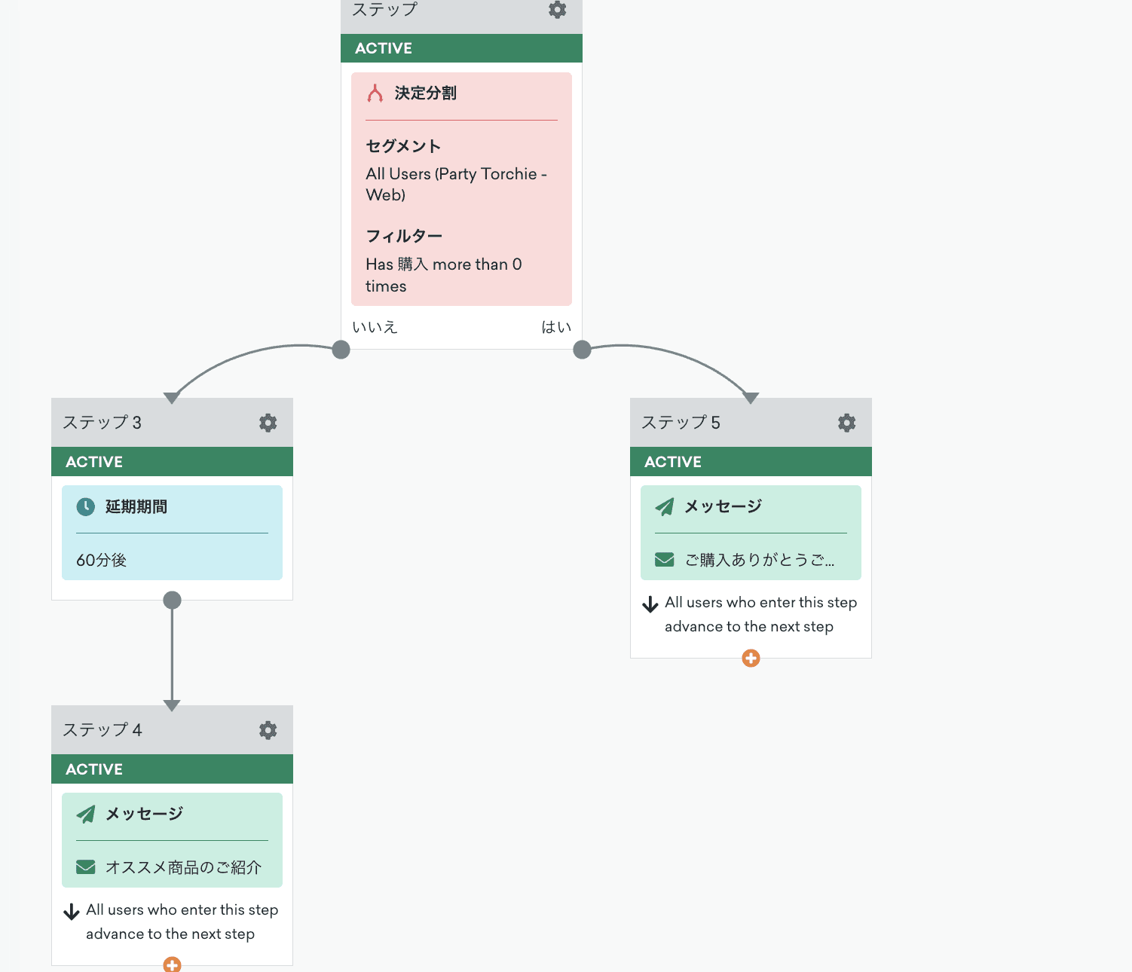This screenshot has width=1132, height=972.
Task: Click the orange plus below Step 5
Action: click(x=751, y=659)
